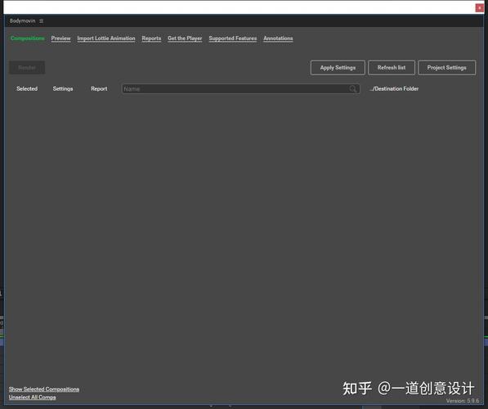Click the Apply Settings button
Screen dimensions: 488x409
click(338, 68)
